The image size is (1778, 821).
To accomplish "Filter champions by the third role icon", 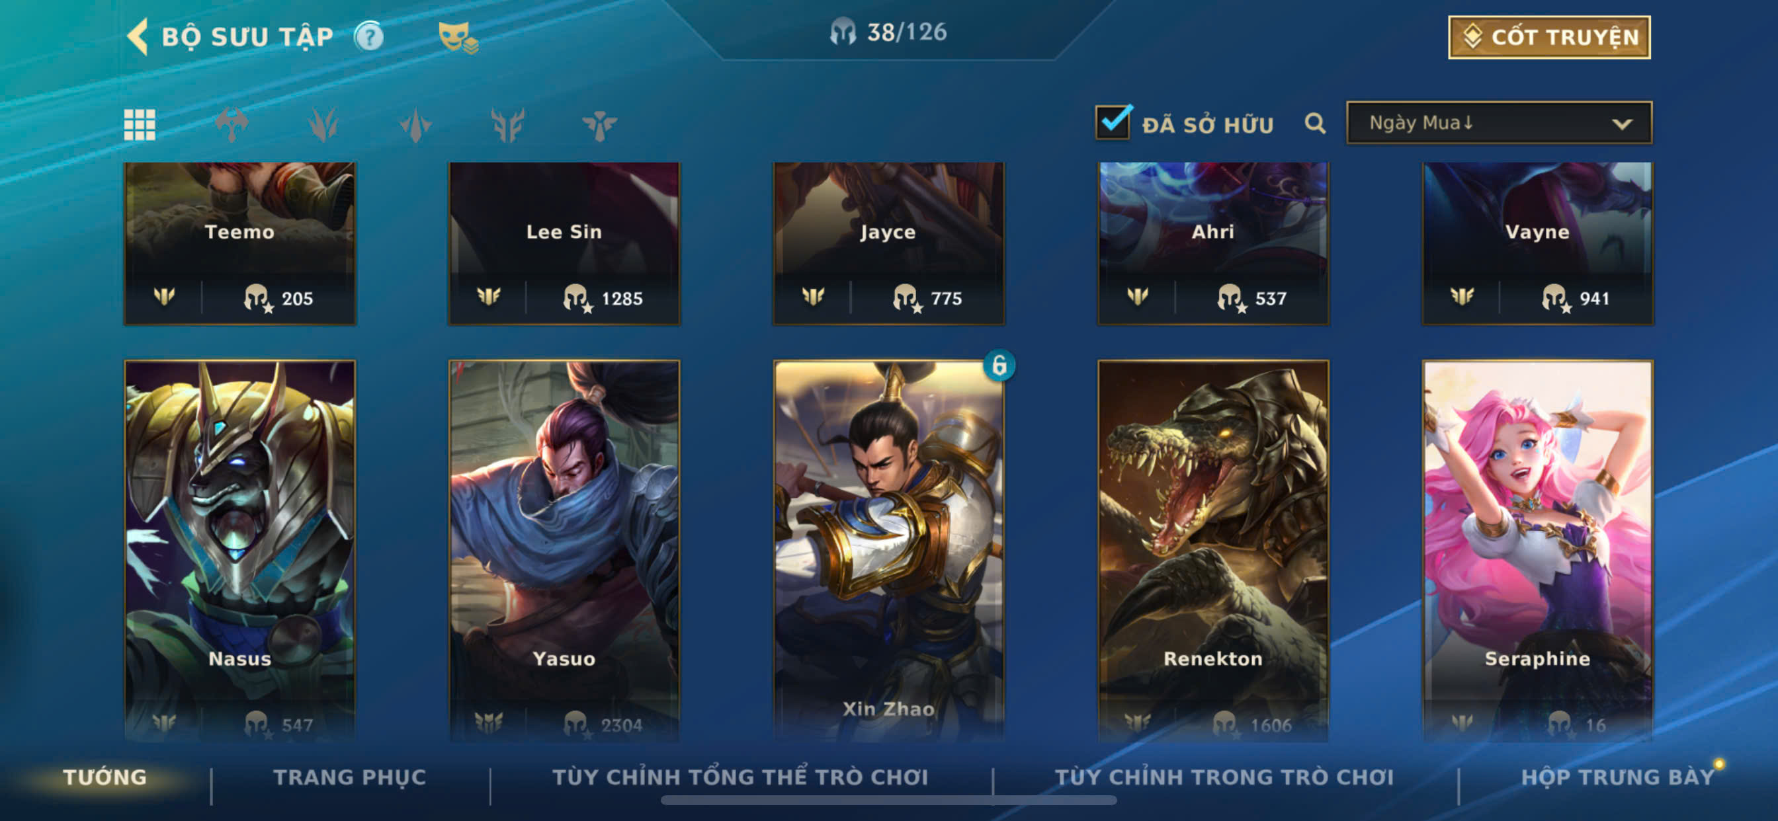I will (x=415, y=125).
